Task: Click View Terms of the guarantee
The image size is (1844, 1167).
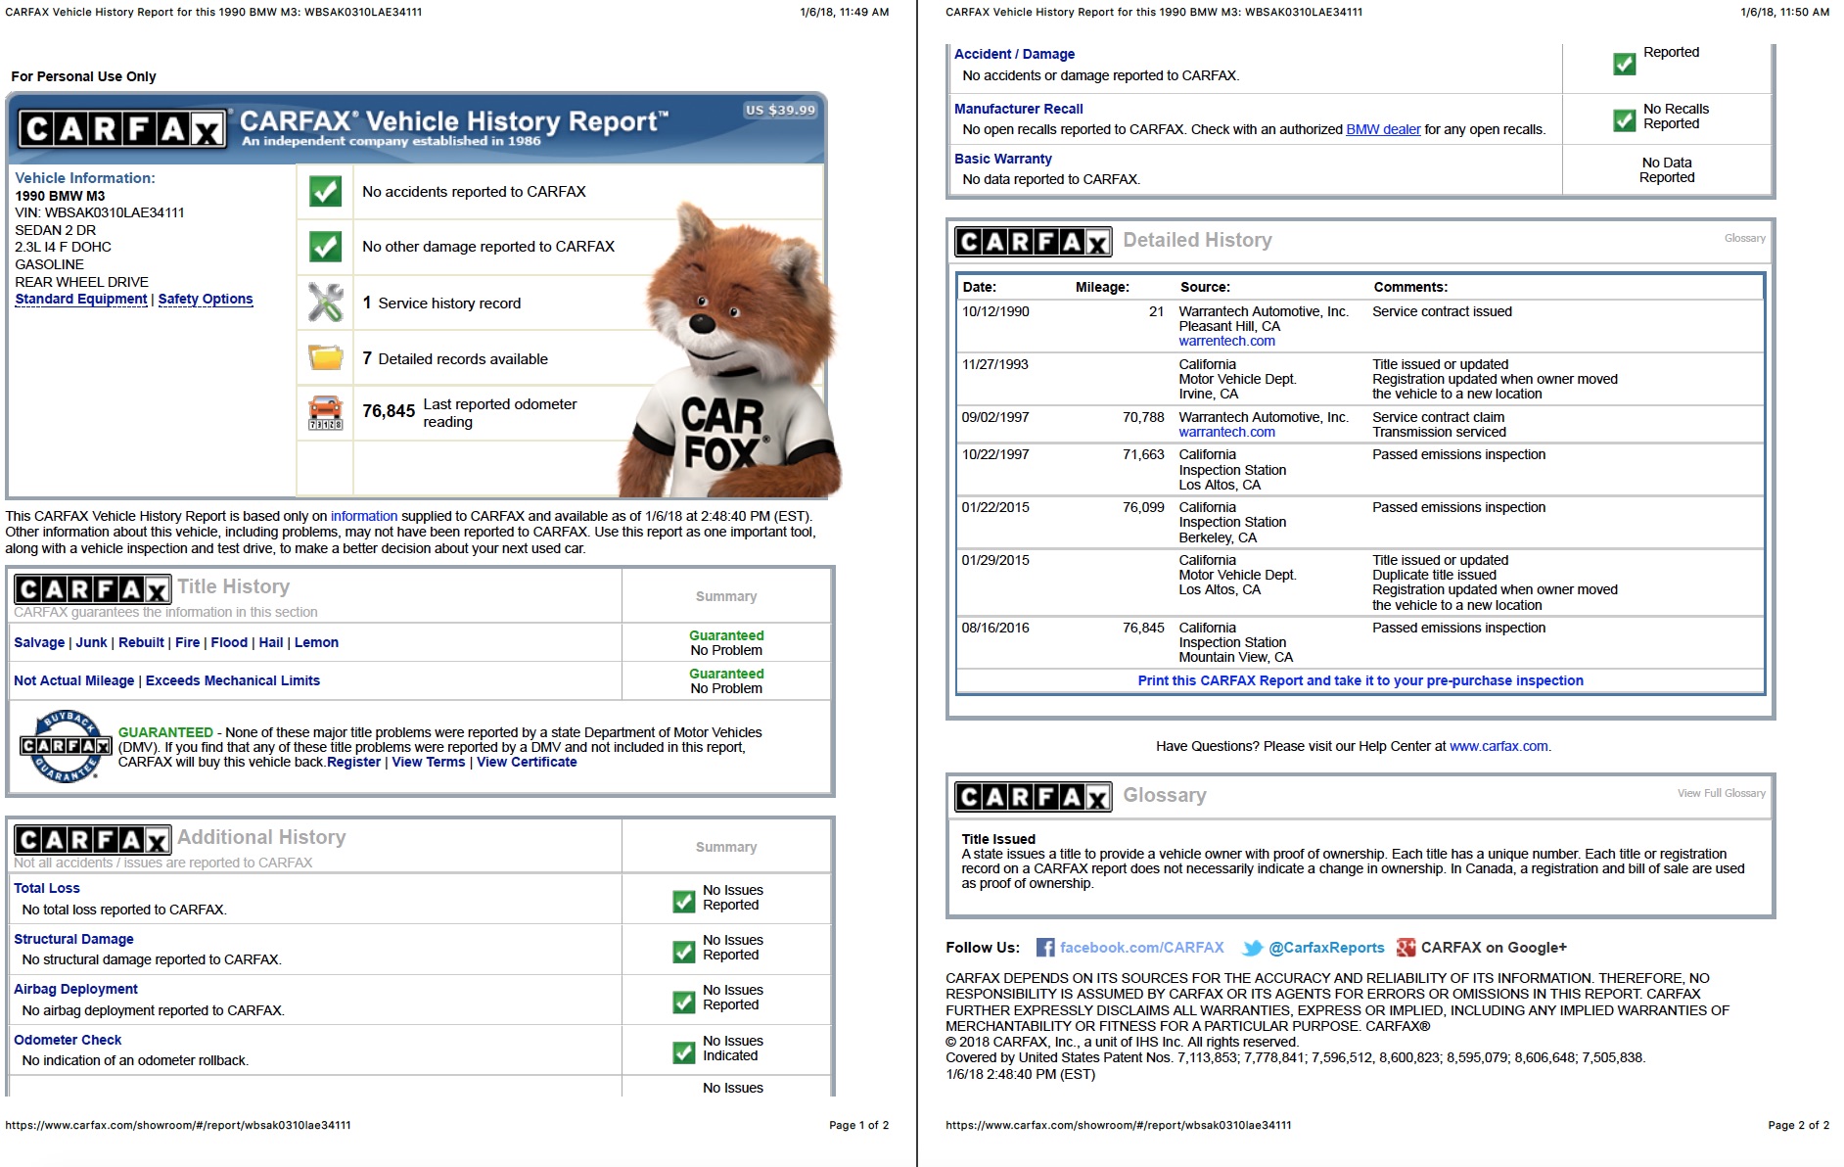Action: (x=429, y=762)
